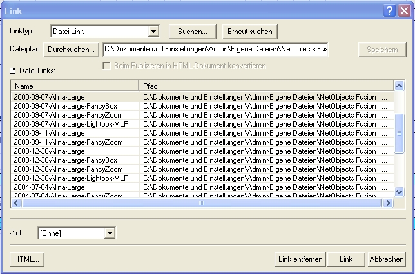This screenshot has width=415, height=274.
Task: Toggle 'Beim Publizieren in HTML-Dokument konvertieren' checkbox
Action: click(108, 66)
